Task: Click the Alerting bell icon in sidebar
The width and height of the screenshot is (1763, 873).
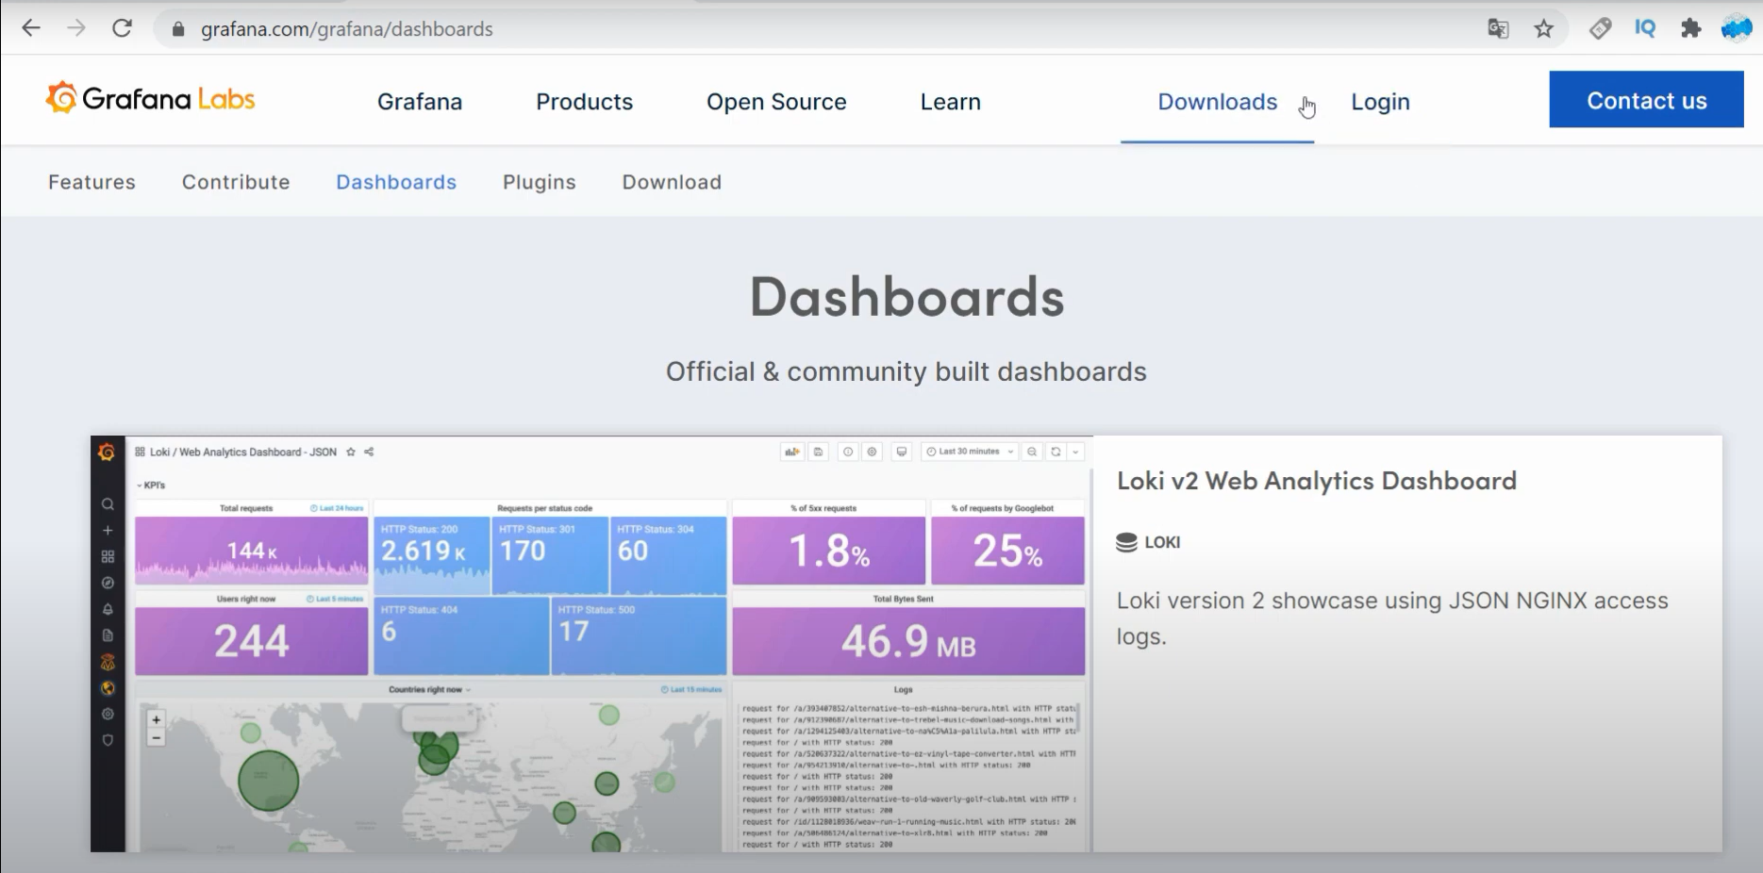Action: [108, 610]
